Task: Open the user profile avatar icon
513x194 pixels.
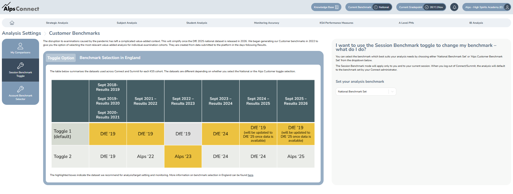Action: pos(507,7)
